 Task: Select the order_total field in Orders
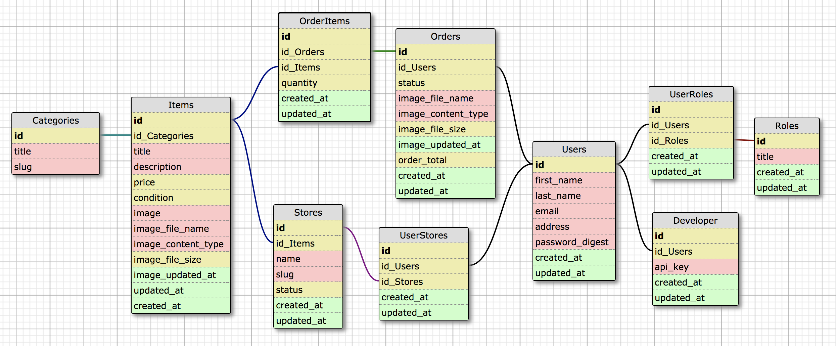click(446, 160)
